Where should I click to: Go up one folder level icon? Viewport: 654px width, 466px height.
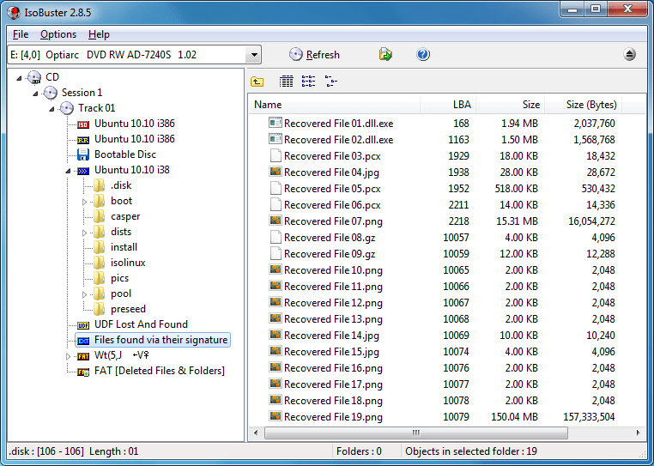point(257,82)
